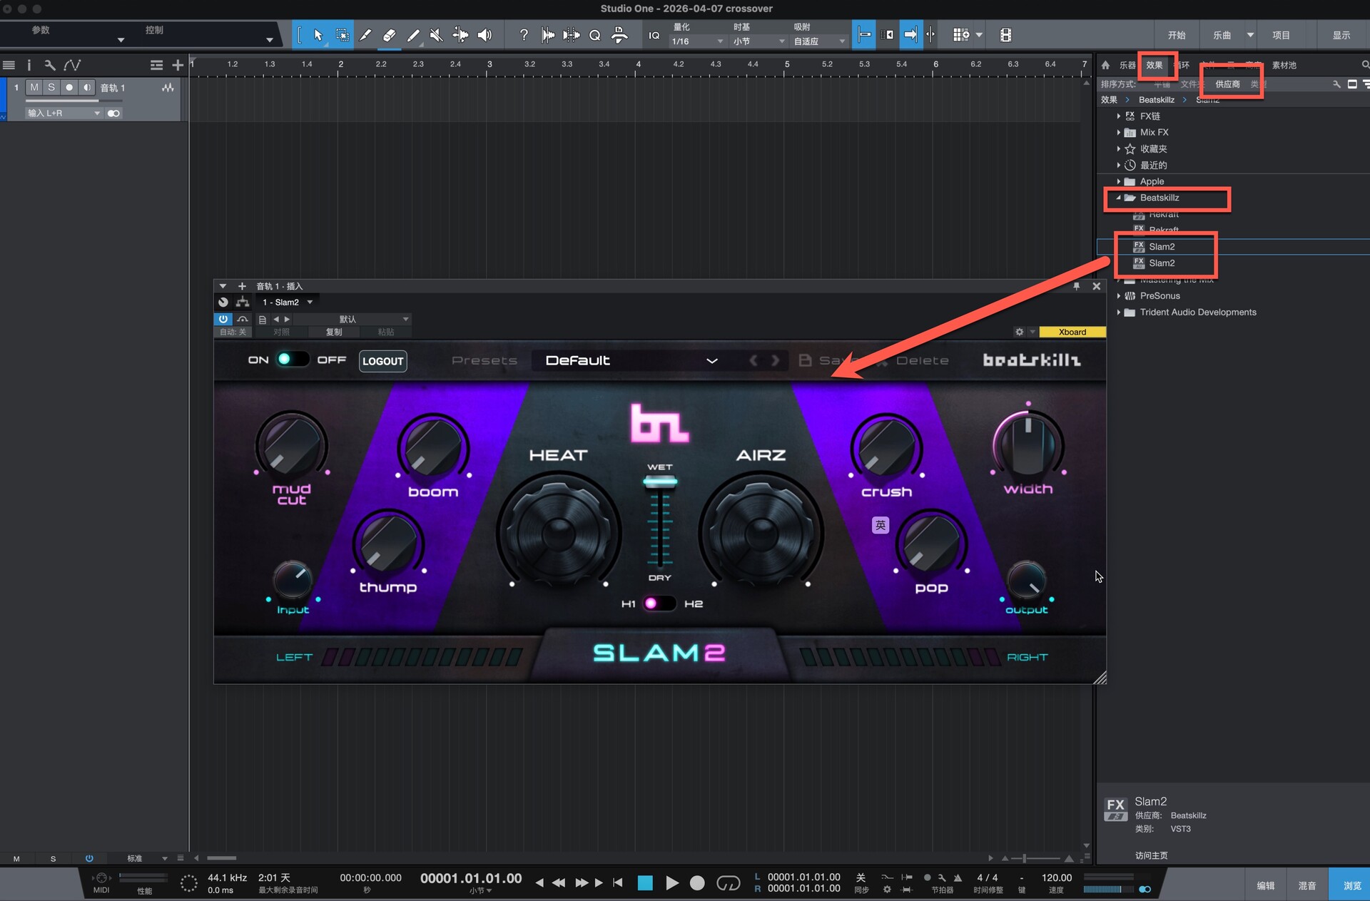Toggle the Slam2 ON/OFF switch
The height and width of the screenshot is (901, 1370).
pos(293,359)
